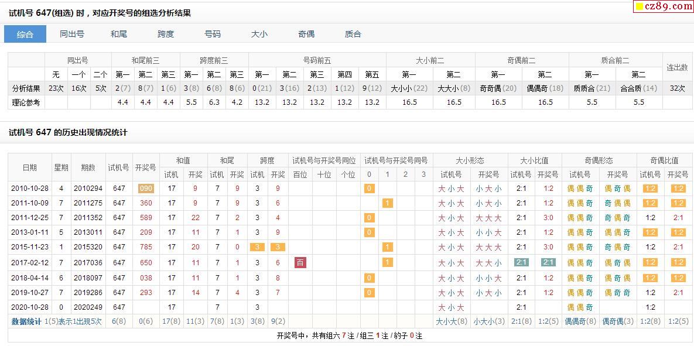
Task: Click the date 2020-10-28
Action: tap(30, 307)
